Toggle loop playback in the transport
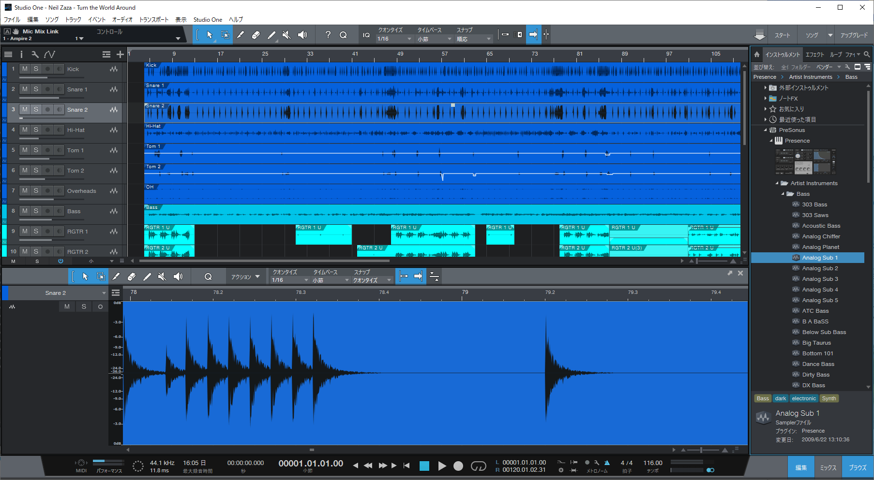 (478, 465)
